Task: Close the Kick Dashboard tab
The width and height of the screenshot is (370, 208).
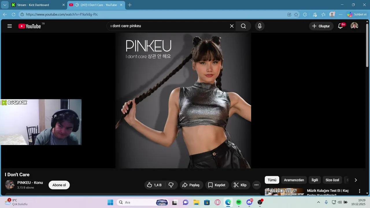Action: pyautogui.click(x=64, y=5)
